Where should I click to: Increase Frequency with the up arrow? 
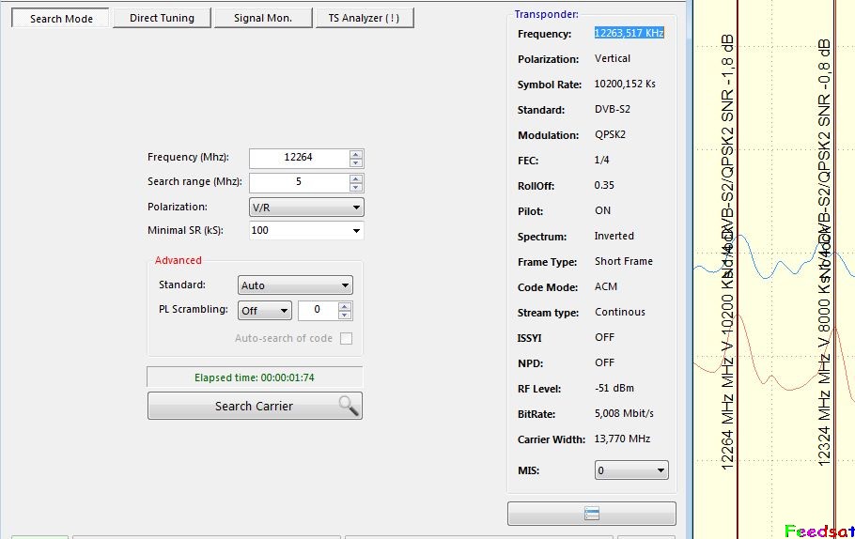click(355, 154)
